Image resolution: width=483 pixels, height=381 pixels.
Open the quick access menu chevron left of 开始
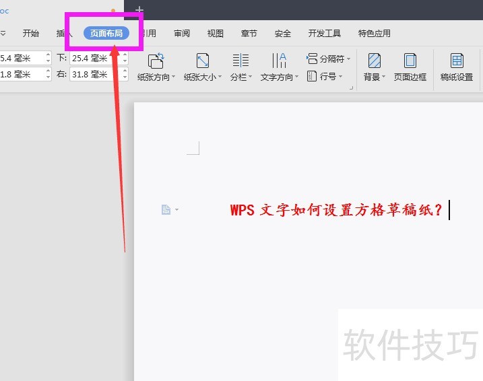pyautogui.click(x=3, y=33)
